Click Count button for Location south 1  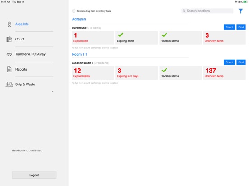tap(229, 62)
